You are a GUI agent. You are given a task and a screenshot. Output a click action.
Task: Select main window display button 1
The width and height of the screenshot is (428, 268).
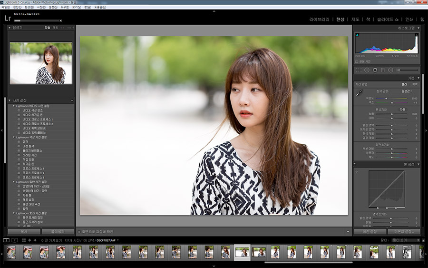point(6,240)
